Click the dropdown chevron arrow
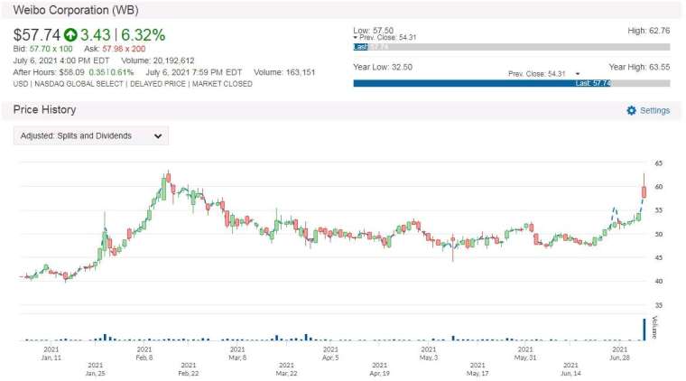The image size is (686, 381). [158, 136]
